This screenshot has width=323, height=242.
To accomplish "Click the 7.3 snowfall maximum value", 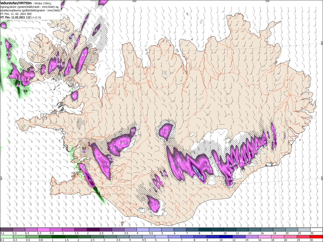I will [x=197, y=171].
